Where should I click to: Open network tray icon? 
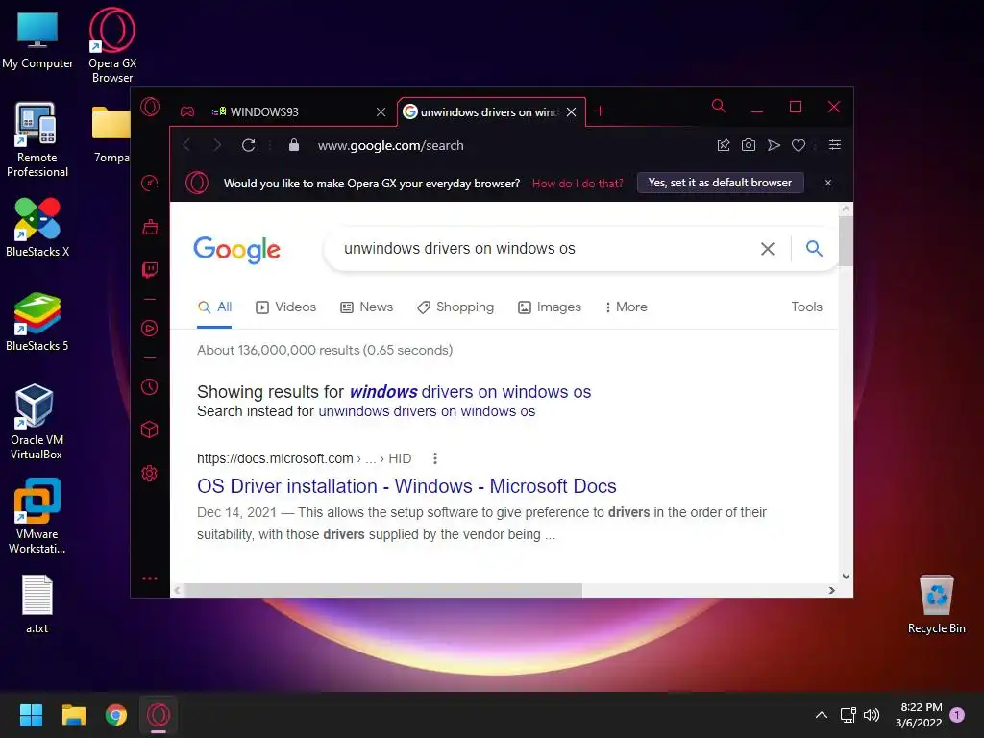coord(848,714)
